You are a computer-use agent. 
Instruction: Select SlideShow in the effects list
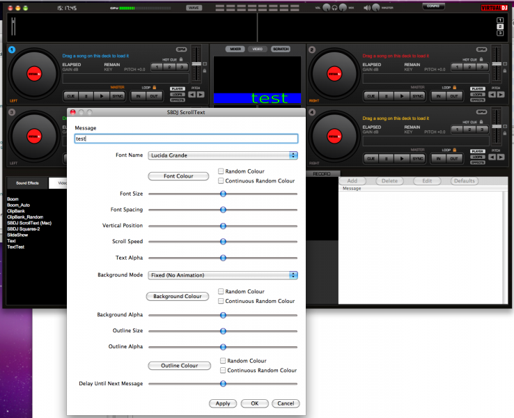pyautogui.click(x=17, y=235)
